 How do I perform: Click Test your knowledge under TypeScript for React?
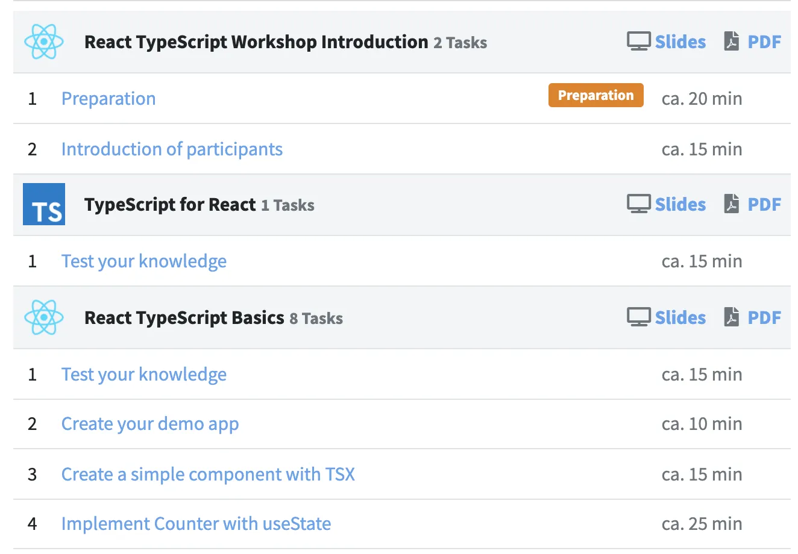[x=143, y=261]
